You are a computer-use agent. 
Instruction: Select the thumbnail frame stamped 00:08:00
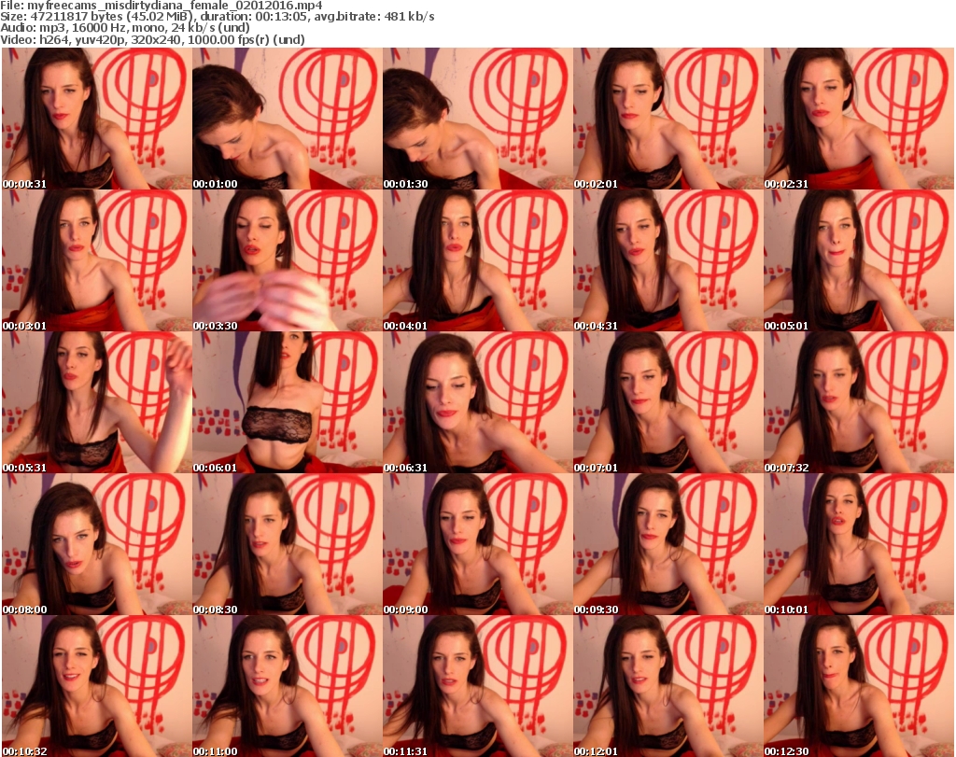(x=97, y=544)
